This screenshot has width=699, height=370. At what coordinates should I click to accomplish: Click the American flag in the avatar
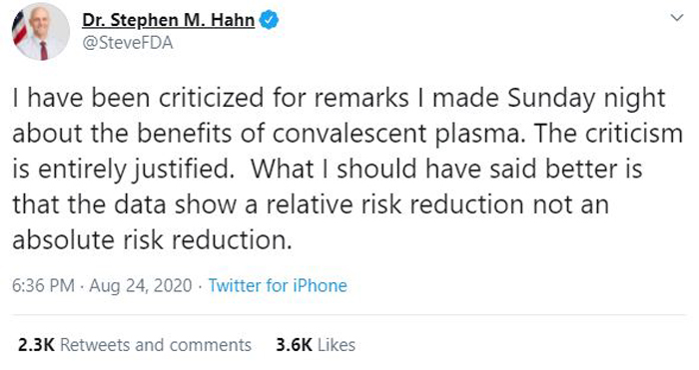click(x=19, y=28)
